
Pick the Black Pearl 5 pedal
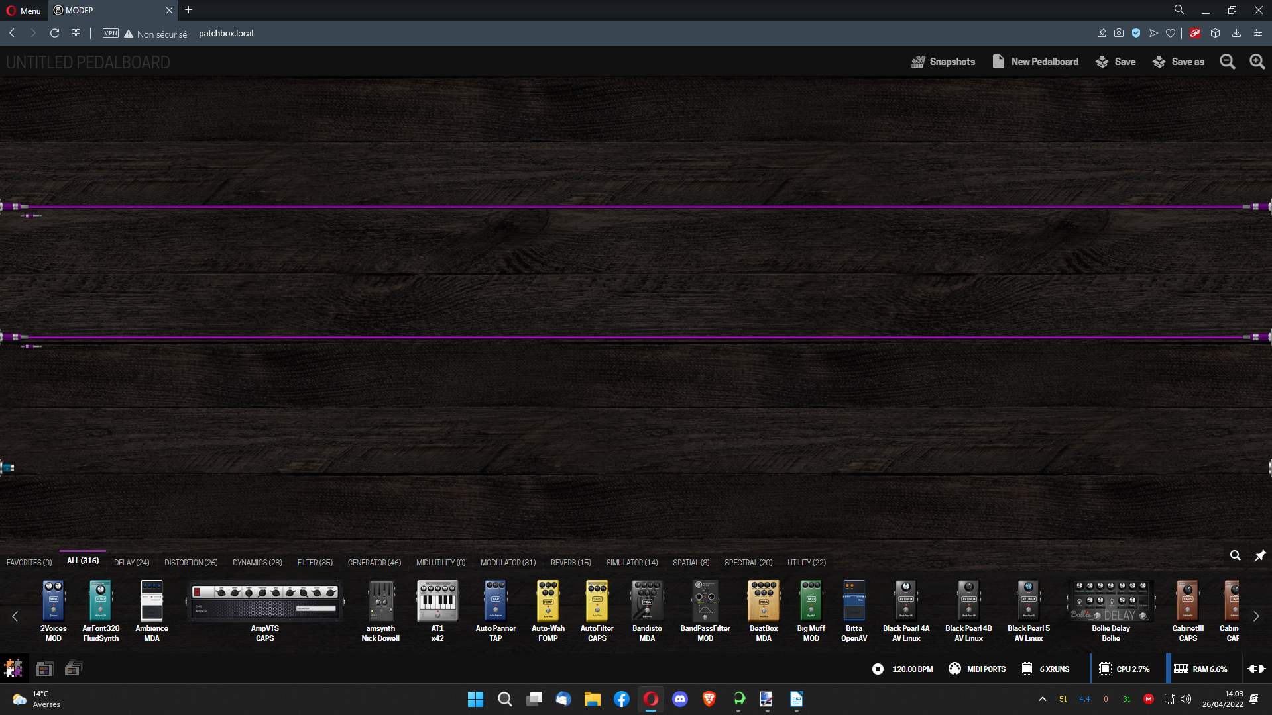pos(1029,610)
